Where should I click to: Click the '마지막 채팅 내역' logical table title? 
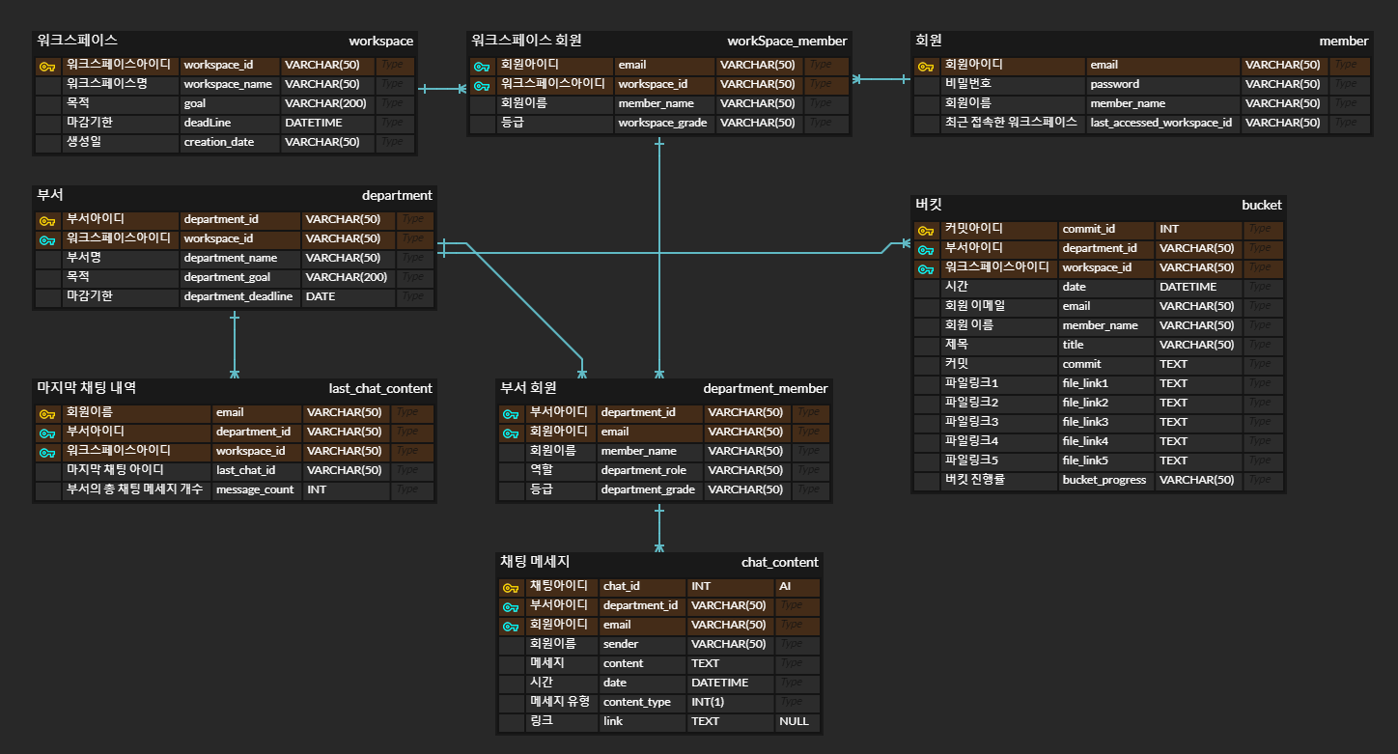[86, 388]
